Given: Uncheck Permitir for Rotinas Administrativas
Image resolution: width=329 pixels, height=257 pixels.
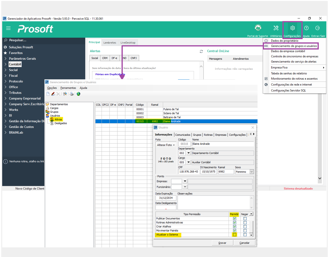Looking at the screenshot, I should pyautogui.click(x=235, y=223).
